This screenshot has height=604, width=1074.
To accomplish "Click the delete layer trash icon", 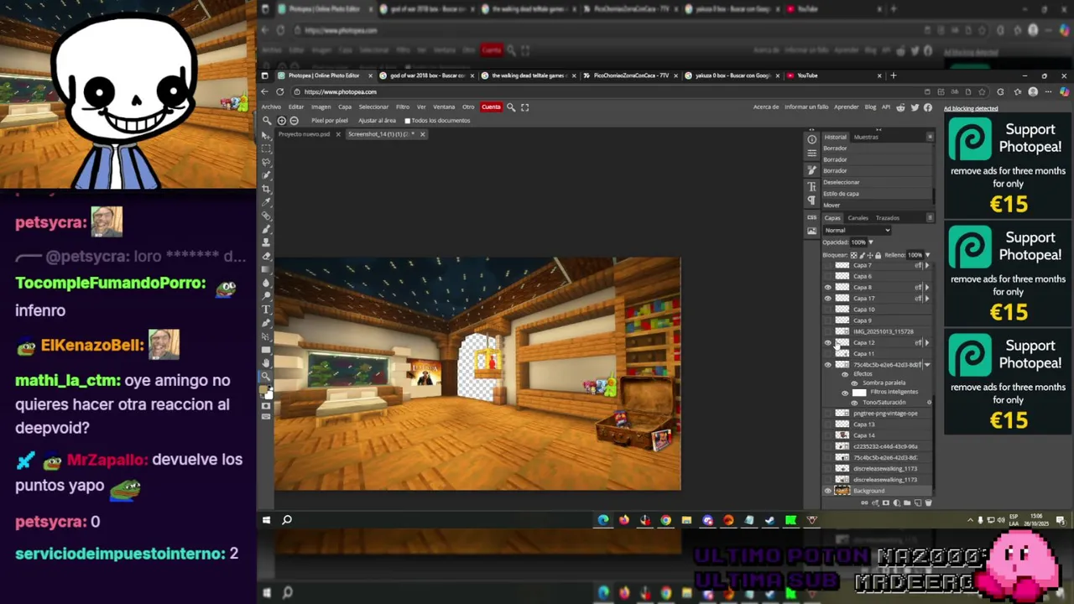I will [x=928, y=502].
